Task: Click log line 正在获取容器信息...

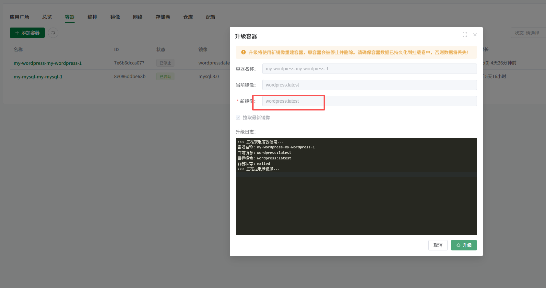Action: click(x=260, y=142)
